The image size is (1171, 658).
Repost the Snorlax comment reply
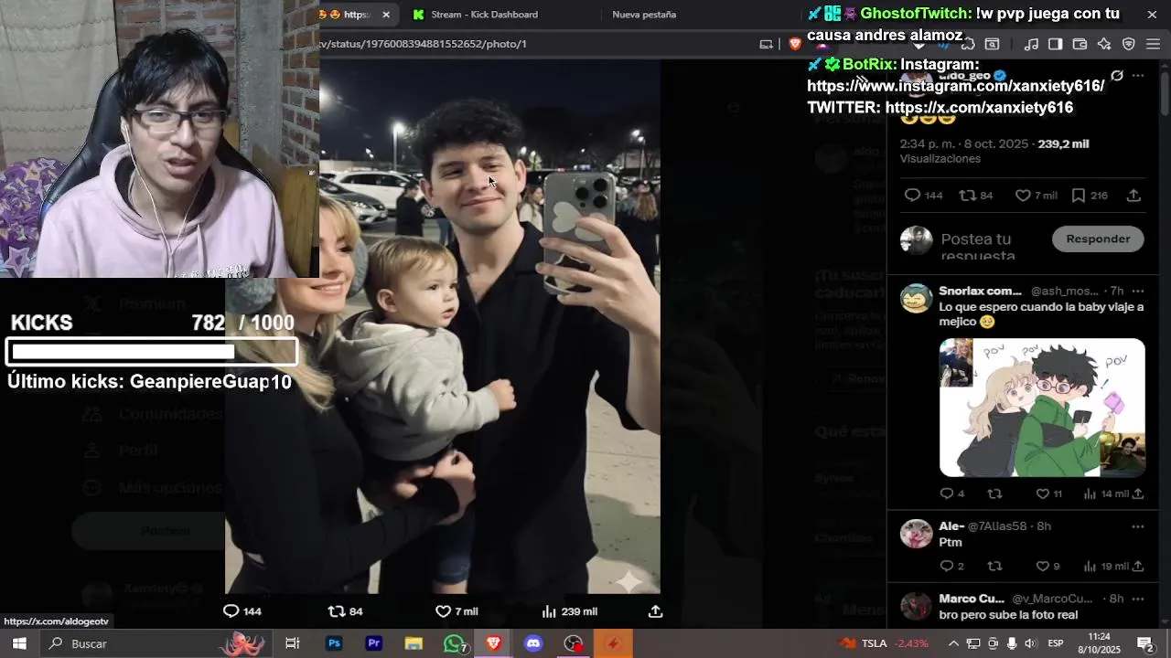pyautogui.click(x=994, y=493)
